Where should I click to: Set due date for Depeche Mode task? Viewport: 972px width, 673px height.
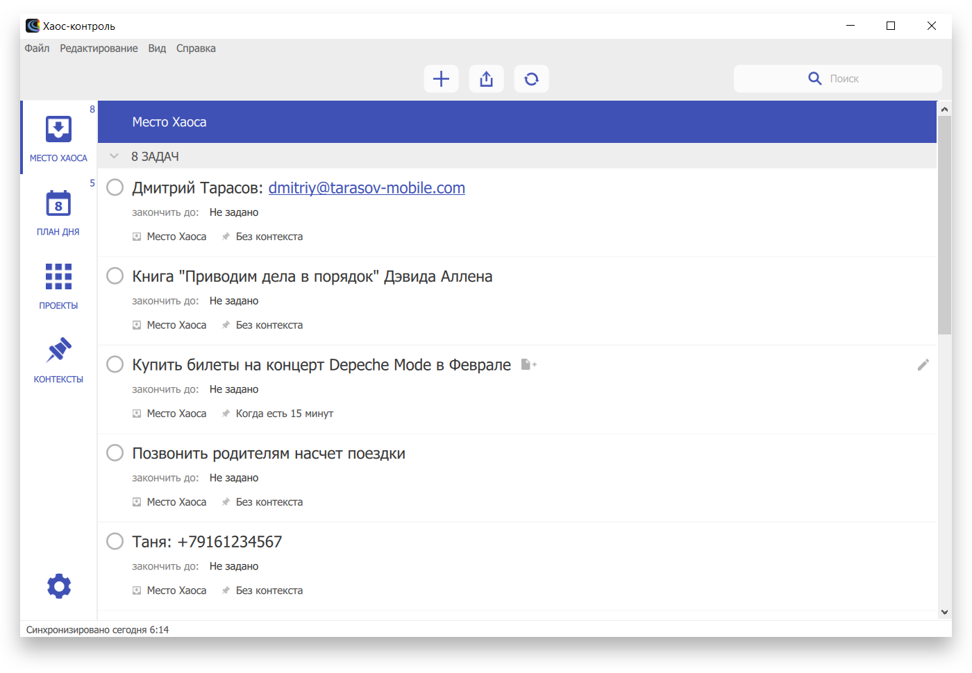234,389
